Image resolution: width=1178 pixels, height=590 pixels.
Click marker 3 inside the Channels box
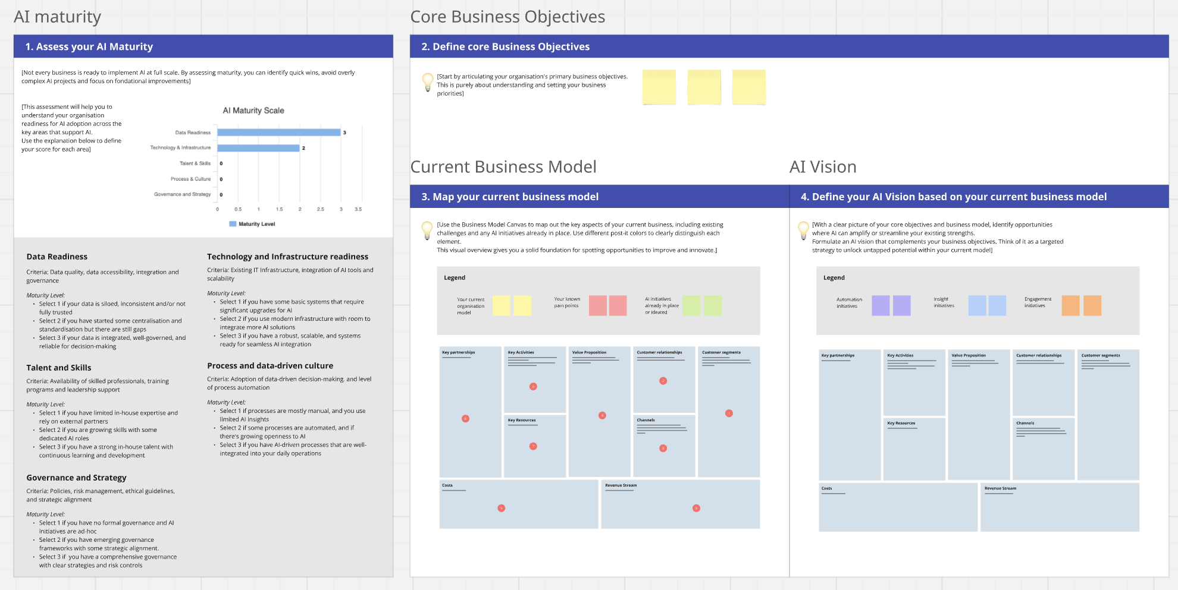pos(662,447)
